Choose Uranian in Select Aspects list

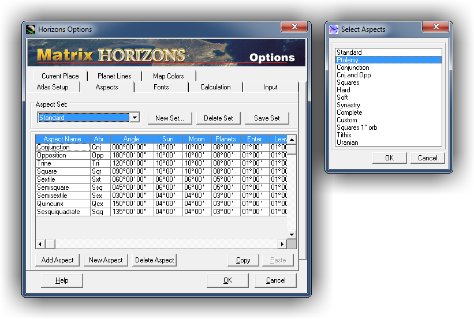[x=389, y=142]
